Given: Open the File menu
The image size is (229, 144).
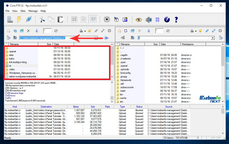Looking at the screenshot, I should [7, 11].
